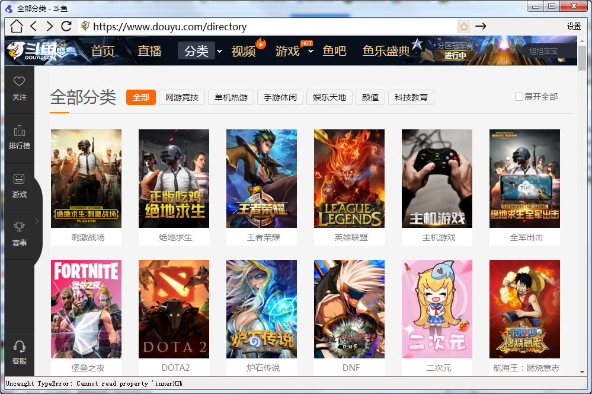Filter by 娱乐天地
Image resolution: width=592 pixels, height=394 pixels.
click(329, 97)
